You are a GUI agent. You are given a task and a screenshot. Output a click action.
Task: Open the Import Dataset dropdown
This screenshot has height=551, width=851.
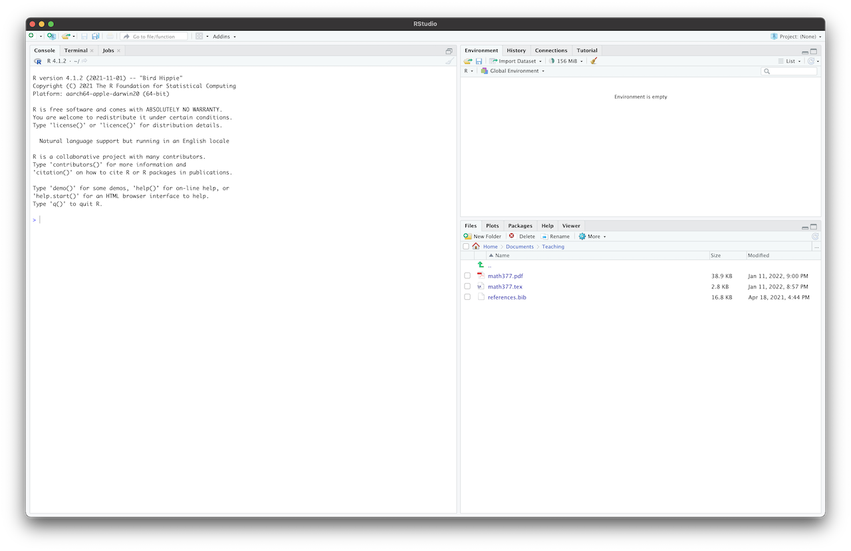[515, 61]
